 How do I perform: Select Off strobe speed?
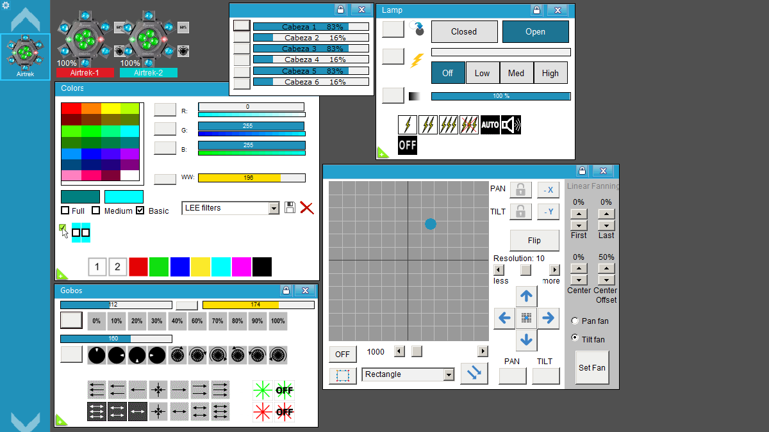(448, 73)
